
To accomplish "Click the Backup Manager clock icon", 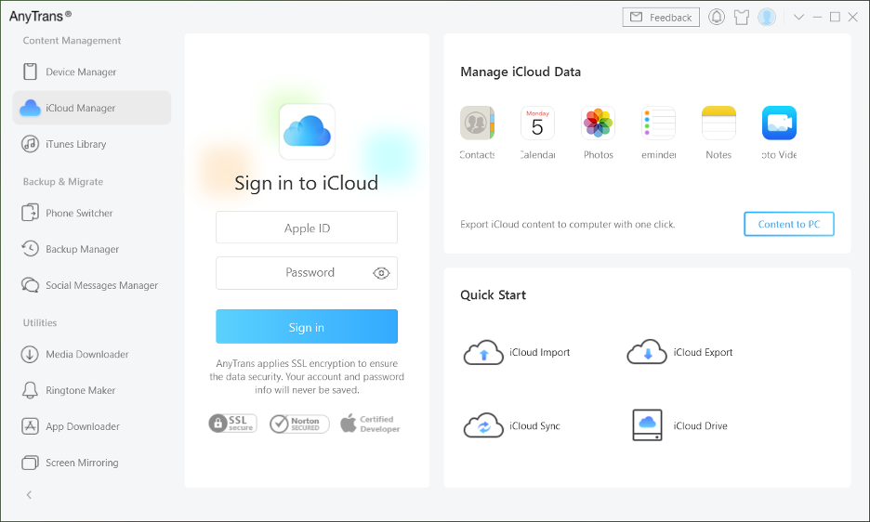I will [x=30, y=249].
